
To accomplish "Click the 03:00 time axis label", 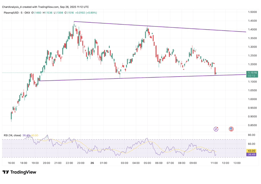I will pos(124,163).
